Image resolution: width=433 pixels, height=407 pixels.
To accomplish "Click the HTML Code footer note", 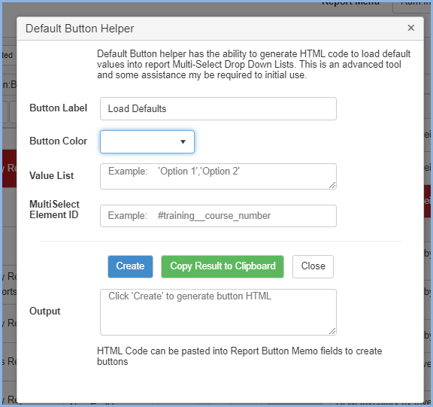I will pyautogui.click(x=239, y=356).
